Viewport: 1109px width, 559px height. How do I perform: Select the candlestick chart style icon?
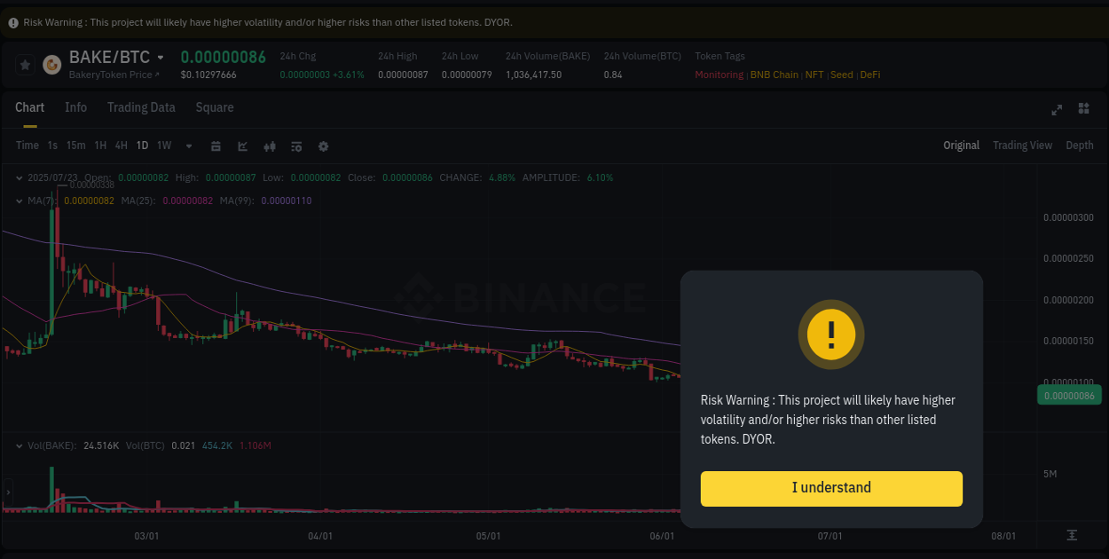coord(269,146)
